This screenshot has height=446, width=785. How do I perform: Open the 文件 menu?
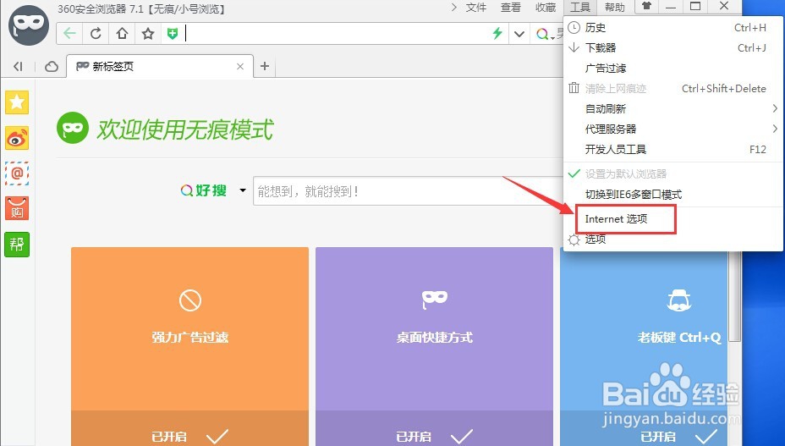[x=475, y=8]
